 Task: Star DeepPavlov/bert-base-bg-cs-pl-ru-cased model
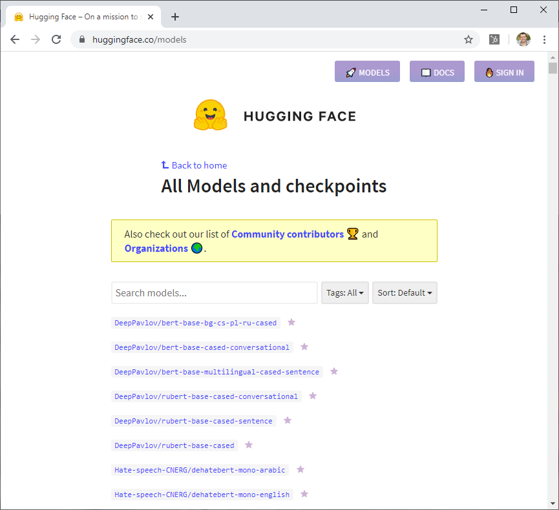[291, 322]
